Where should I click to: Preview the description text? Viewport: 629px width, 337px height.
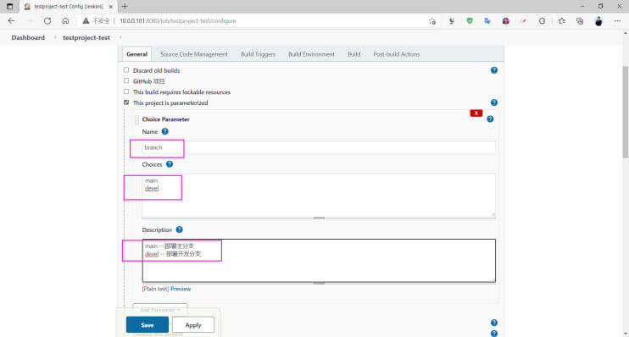(181, 289)
